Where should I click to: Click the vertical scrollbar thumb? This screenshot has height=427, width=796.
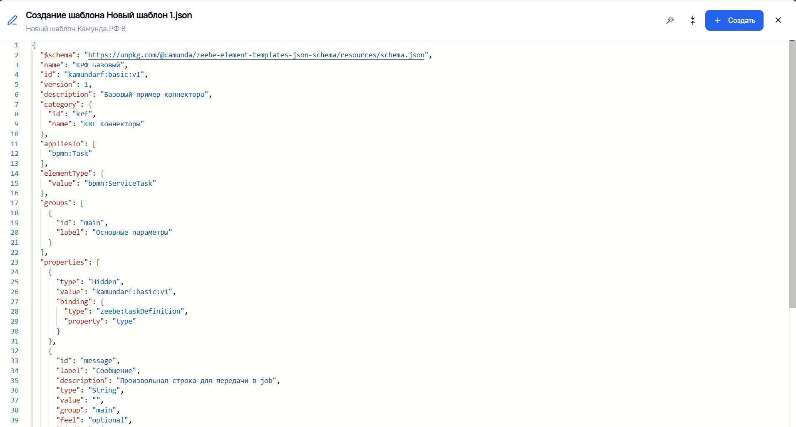[x=792, y=174]
